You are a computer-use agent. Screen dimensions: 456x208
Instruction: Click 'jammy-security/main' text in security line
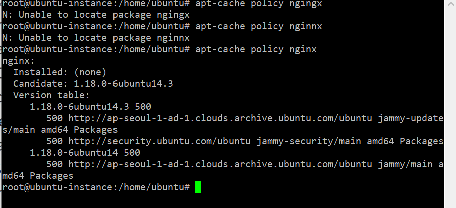(308, 141)
